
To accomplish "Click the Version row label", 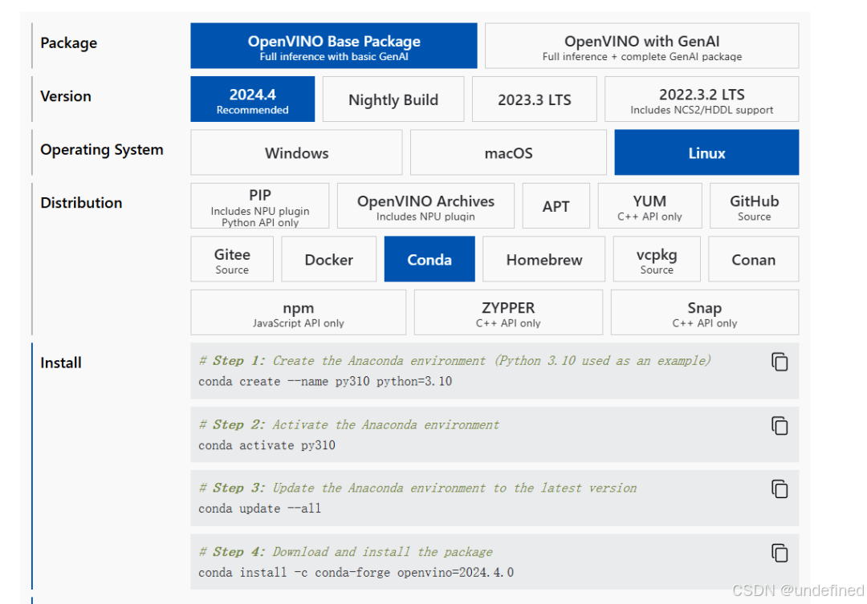I will click(66, 96).
